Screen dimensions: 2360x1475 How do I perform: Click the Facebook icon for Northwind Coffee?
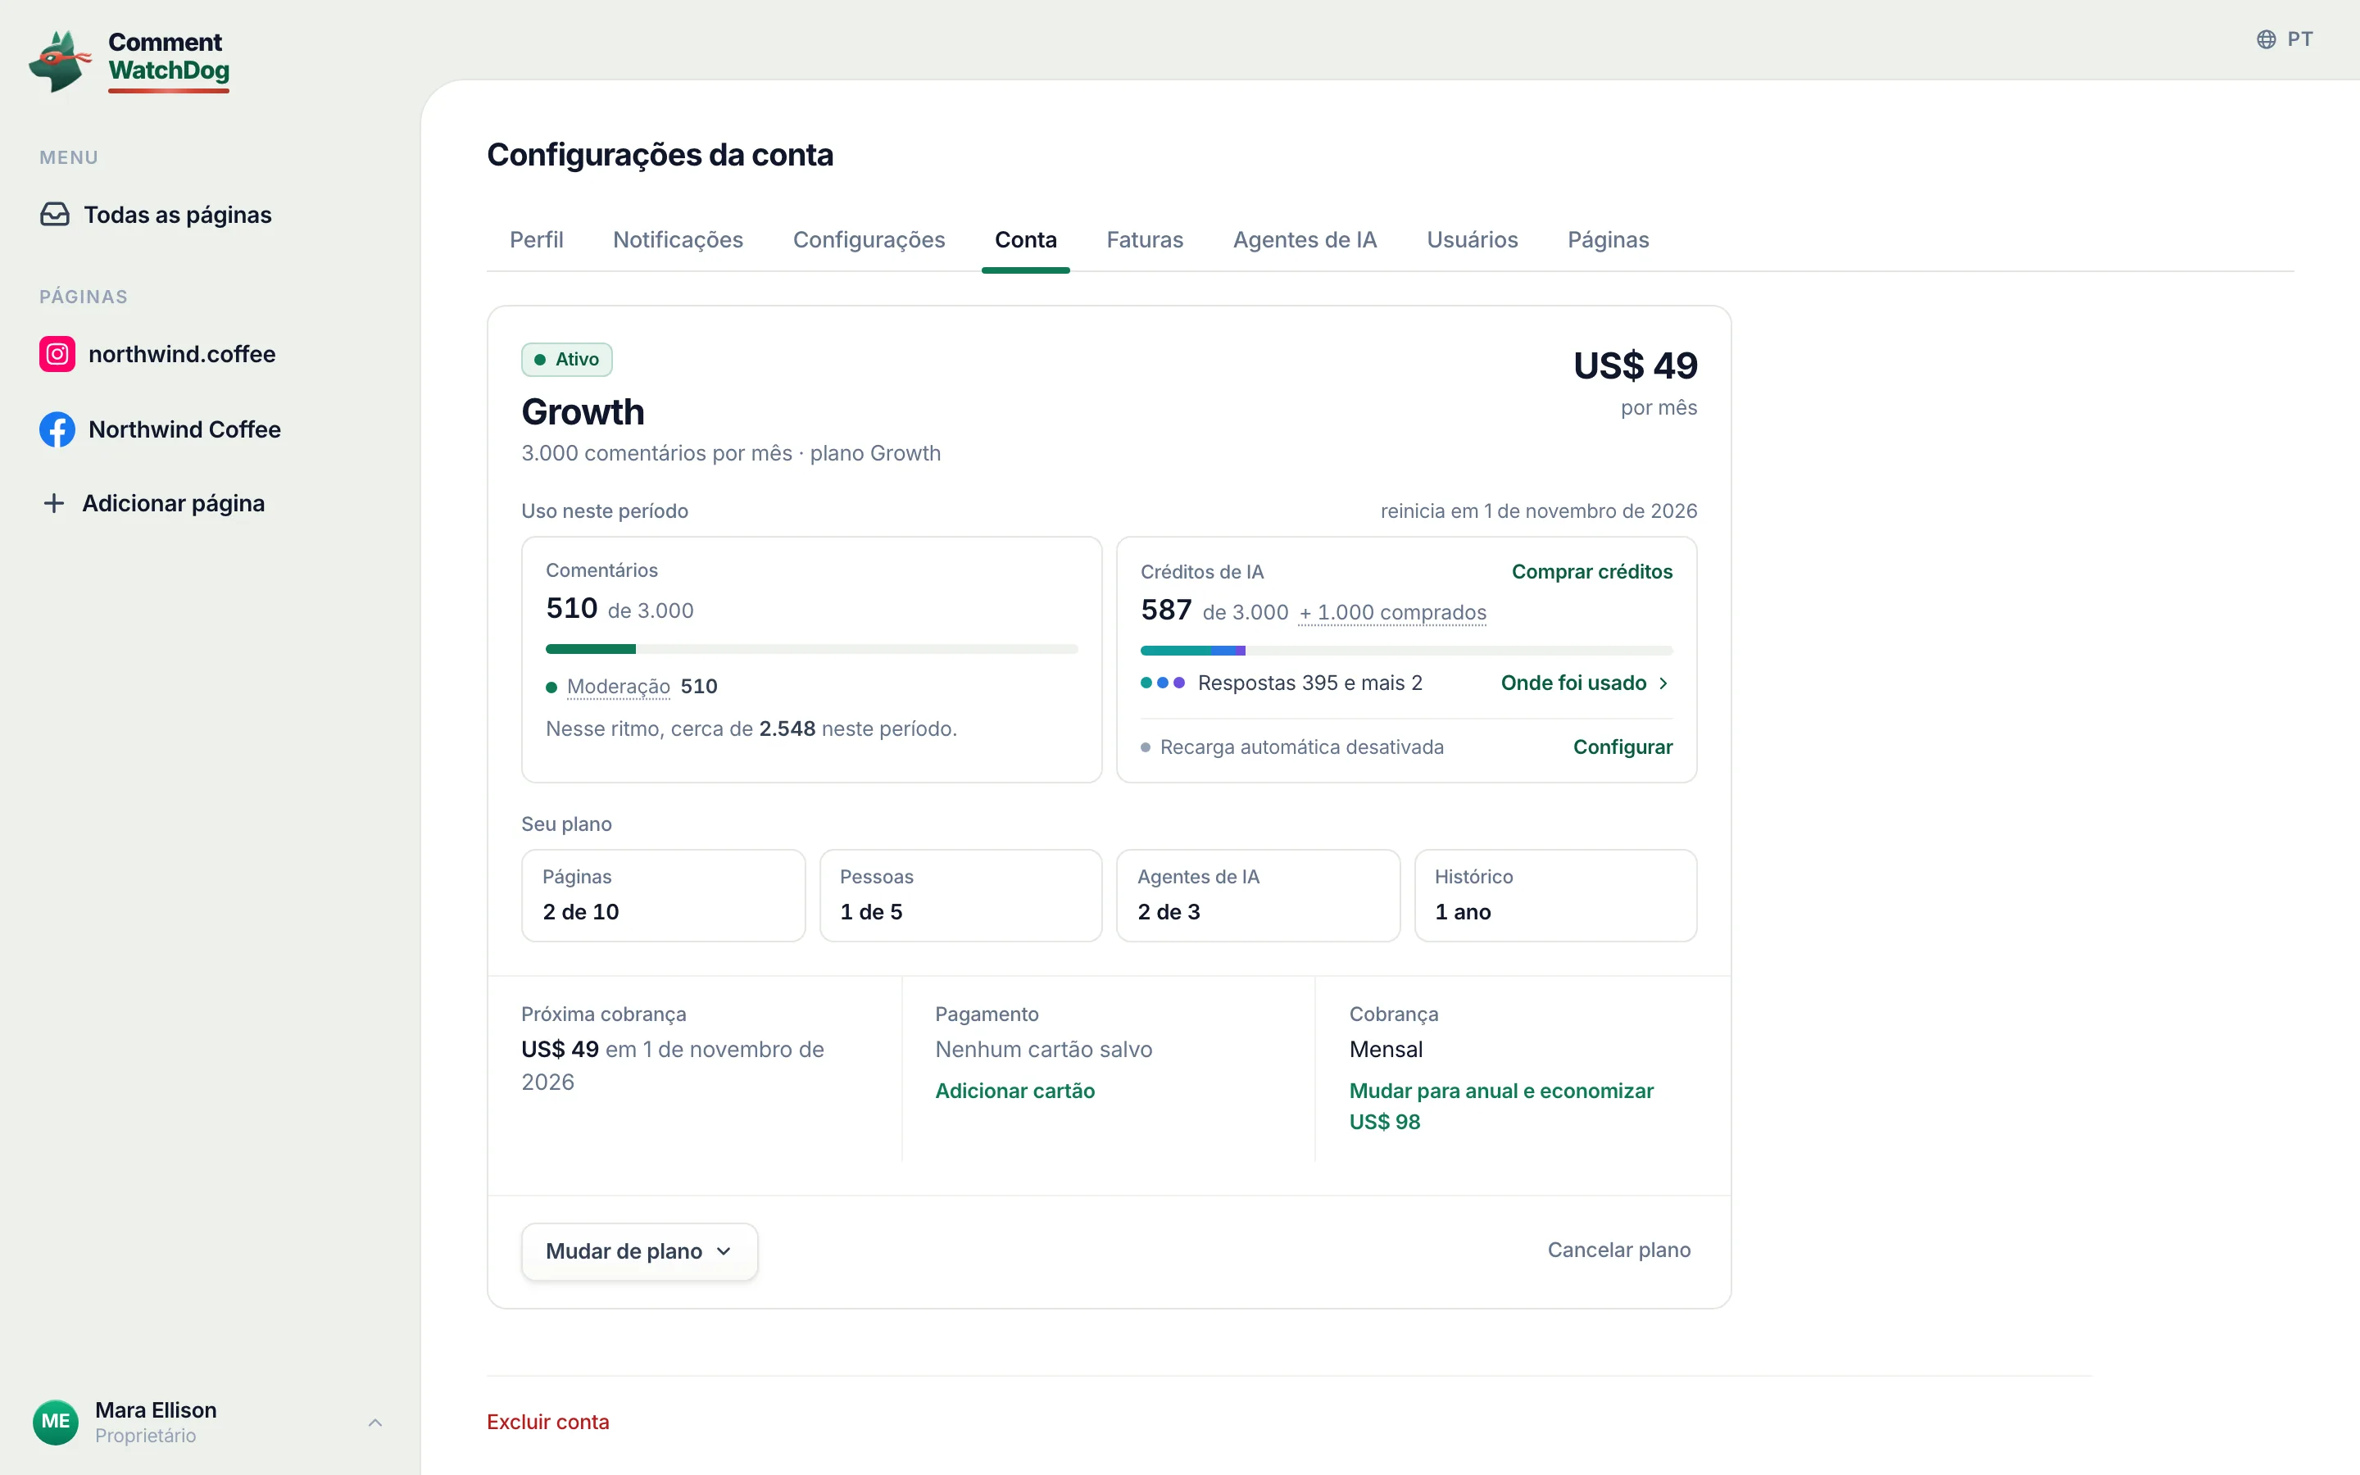(57, 429)
